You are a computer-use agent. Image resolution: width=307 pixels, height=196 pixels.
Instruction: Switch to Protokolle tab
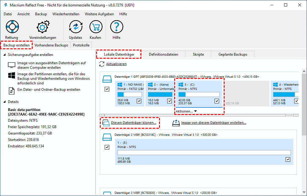click(81, 45)
